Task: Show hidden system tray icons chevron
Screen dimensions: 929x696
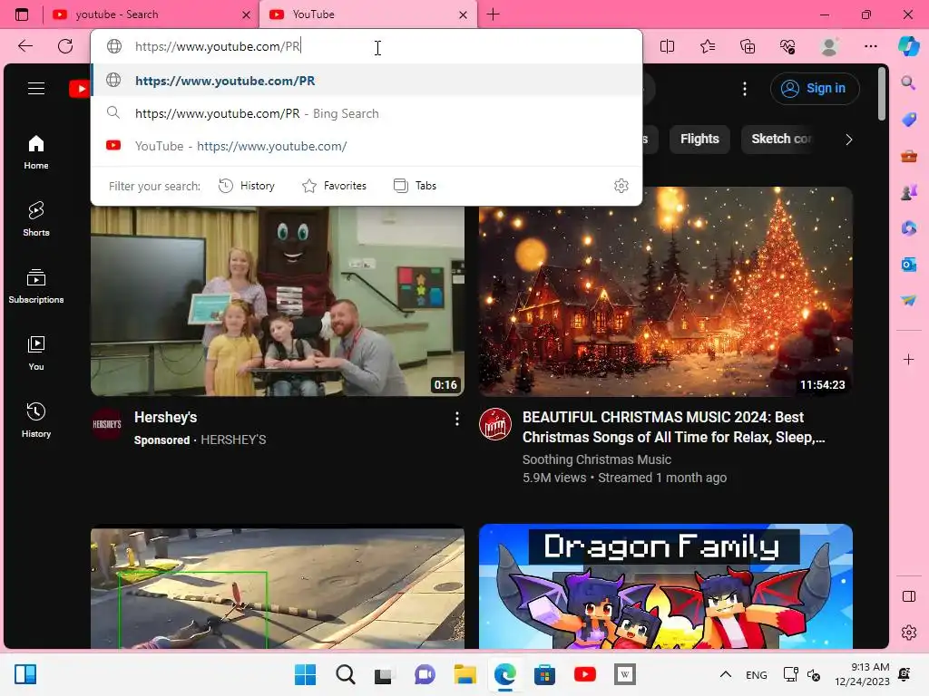Action: coord(725,674)
